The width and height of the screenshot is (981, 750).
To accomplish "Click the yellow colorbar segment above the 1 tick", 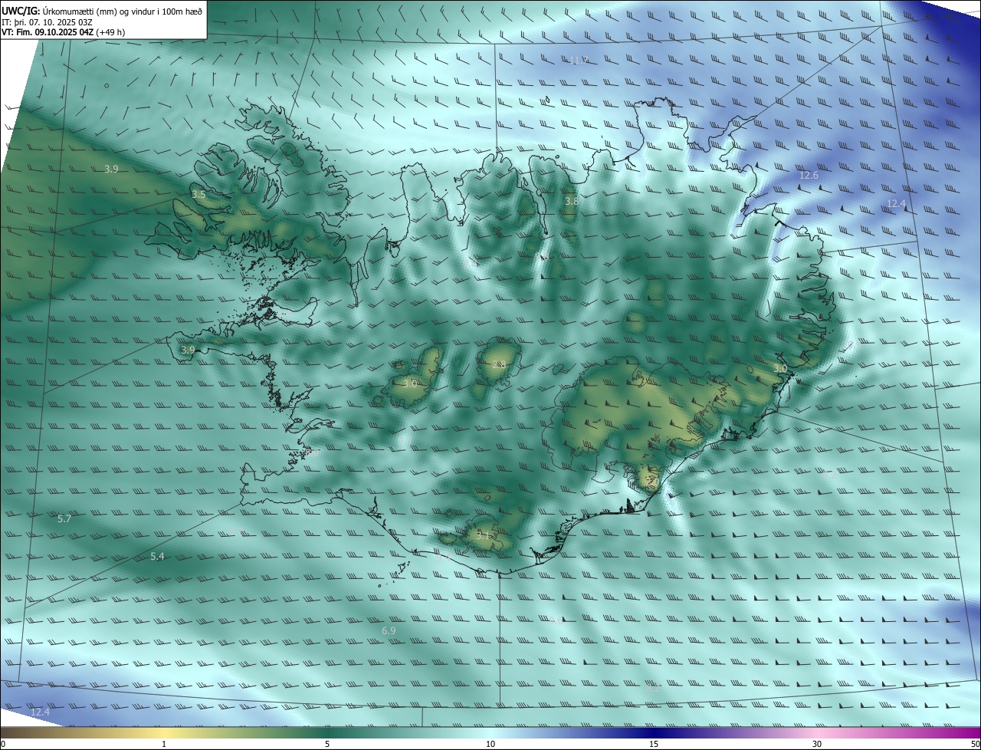I will click(x=164, y=732).
